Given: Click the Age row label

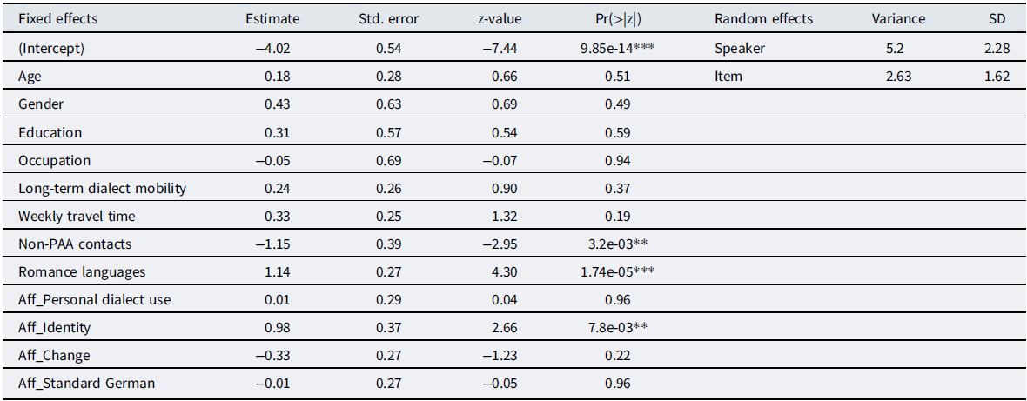Looking at the screenshot, I should click(30, 77).
